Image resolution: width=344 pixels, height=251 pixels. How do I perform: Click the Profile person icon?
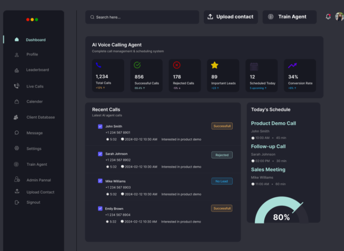click(17, 55)
